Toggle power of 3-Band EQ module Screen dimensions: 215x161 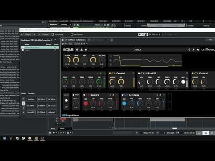click(x=139, y=73)
